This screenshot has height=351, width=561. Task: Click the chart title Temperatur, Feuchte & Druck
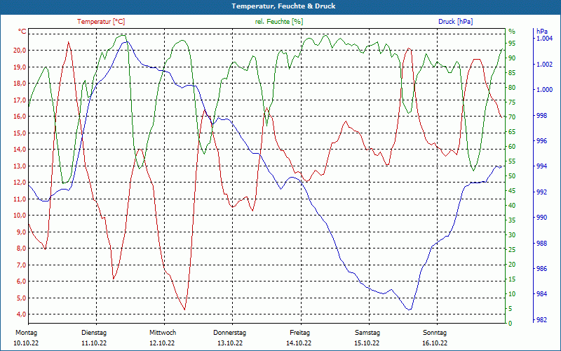[283, 6]
